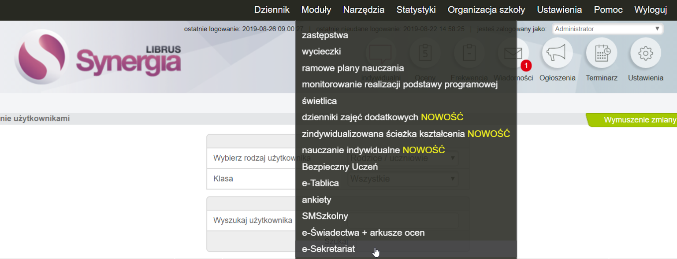Open Wiadomości envelope icon
Screen dimensions: 677x259
point(513,53)
